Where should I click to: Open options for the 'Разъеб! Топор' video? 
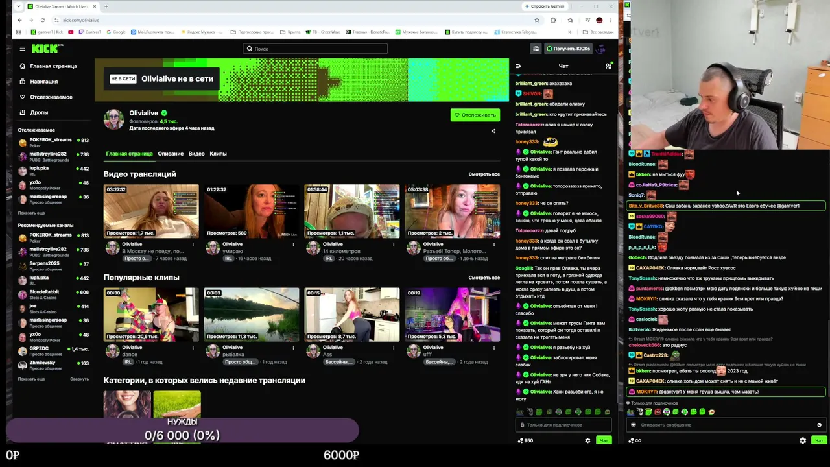[x=494, y=245]
